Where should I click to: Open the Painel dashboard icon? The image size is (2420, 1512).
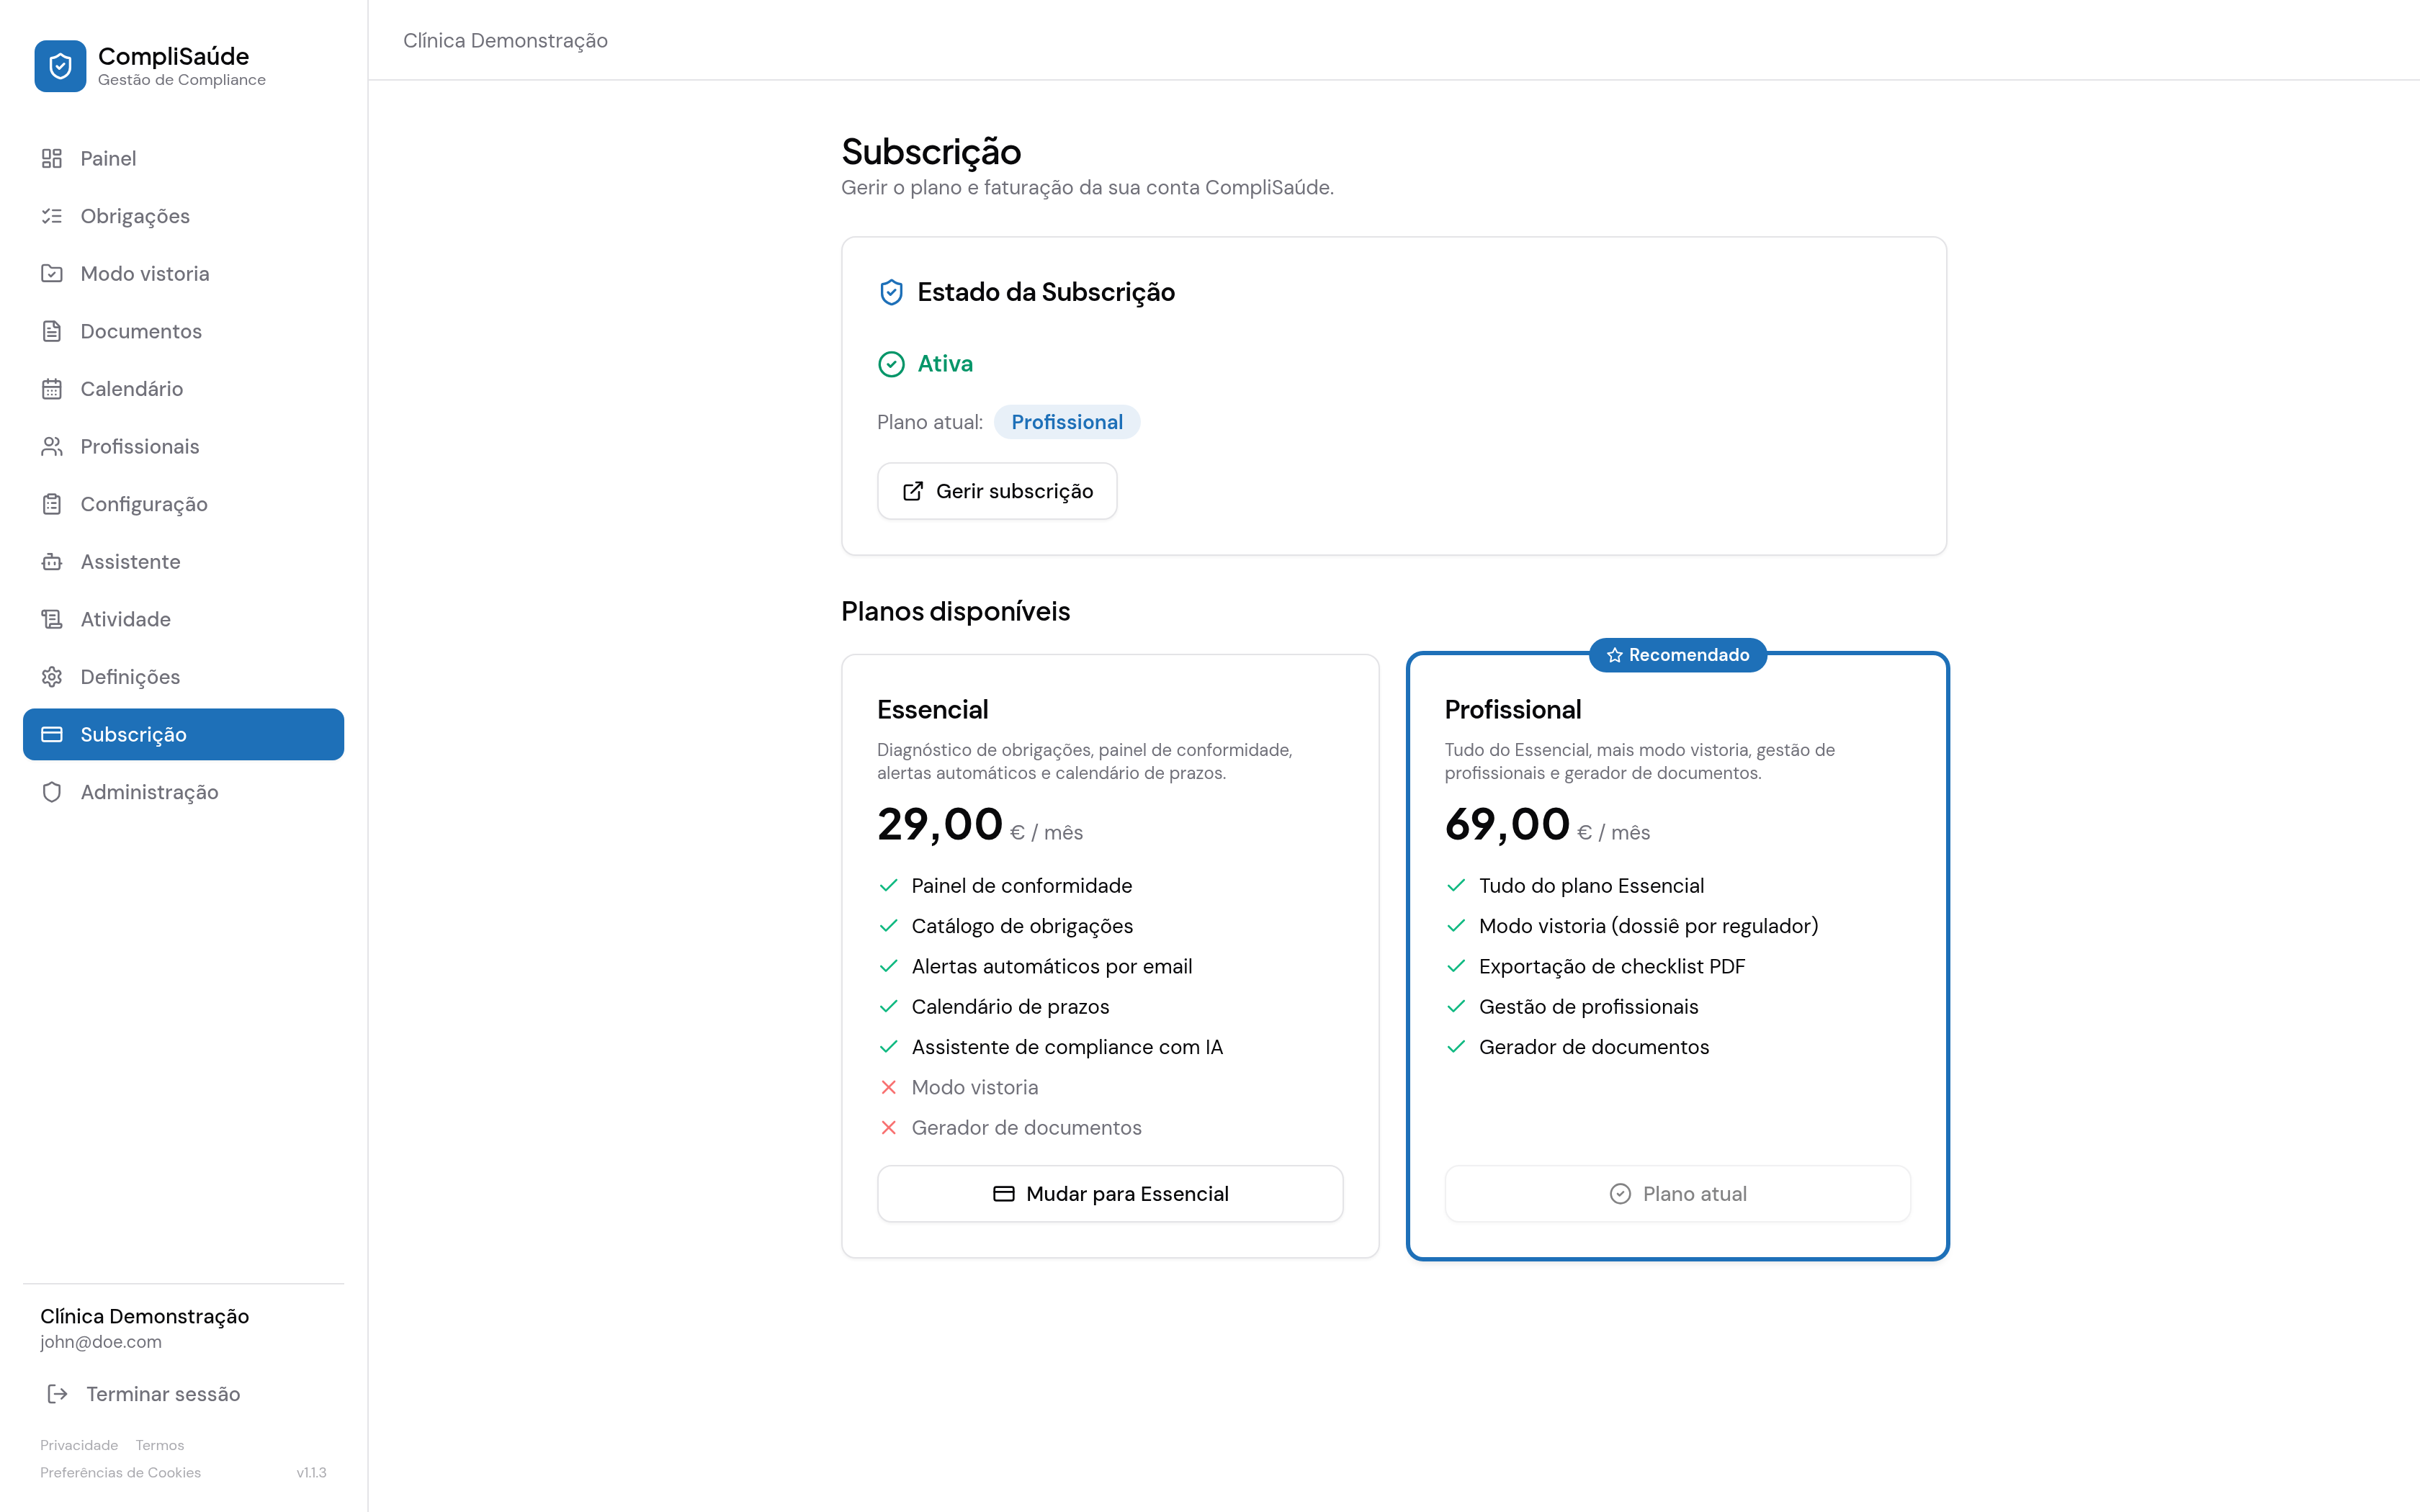click(52, 158)
